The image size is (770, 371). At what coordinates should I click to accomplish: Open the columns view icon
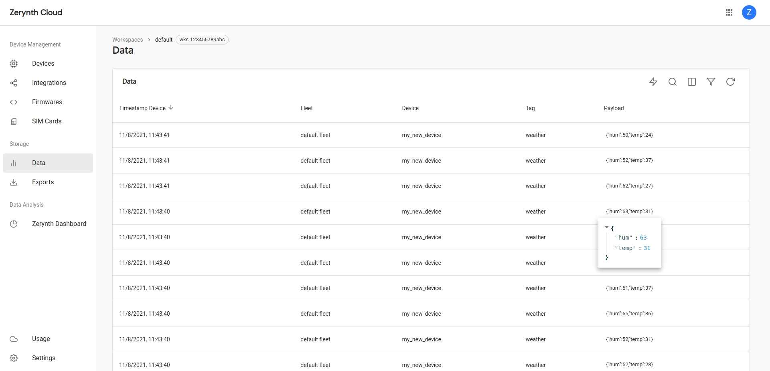pyautogui.click(x=692, y=82)
